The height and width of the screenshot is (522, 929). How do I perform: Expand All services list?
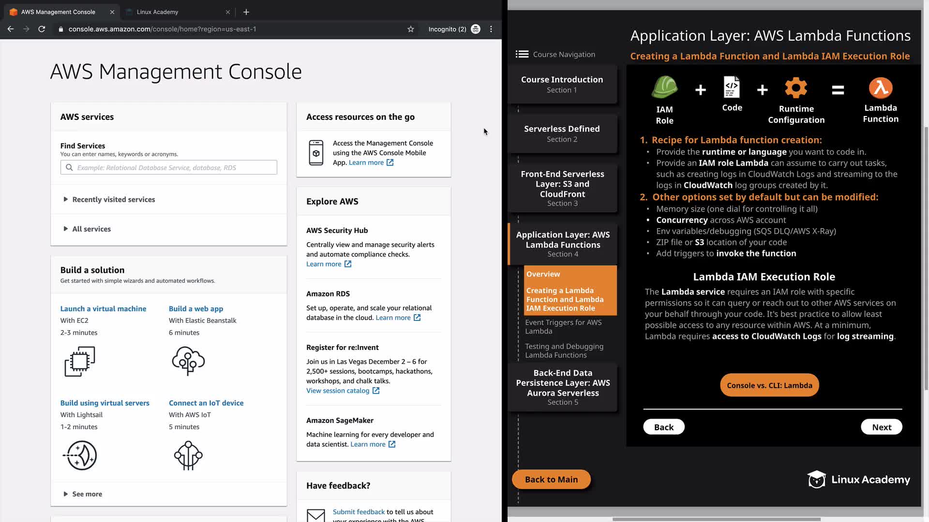pos(91,229)
